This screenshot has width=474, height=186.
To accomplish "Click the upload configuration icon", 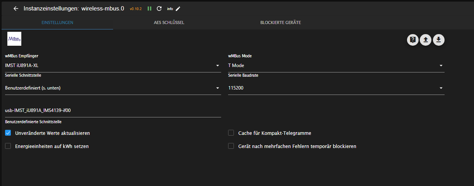I will (426, 40).
